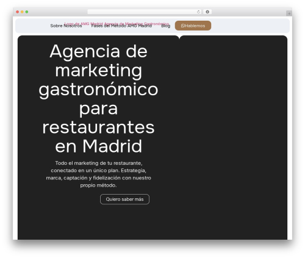Click the Quiero saber más button
This screenshot has height=258, width=305.
coord(124,199)
